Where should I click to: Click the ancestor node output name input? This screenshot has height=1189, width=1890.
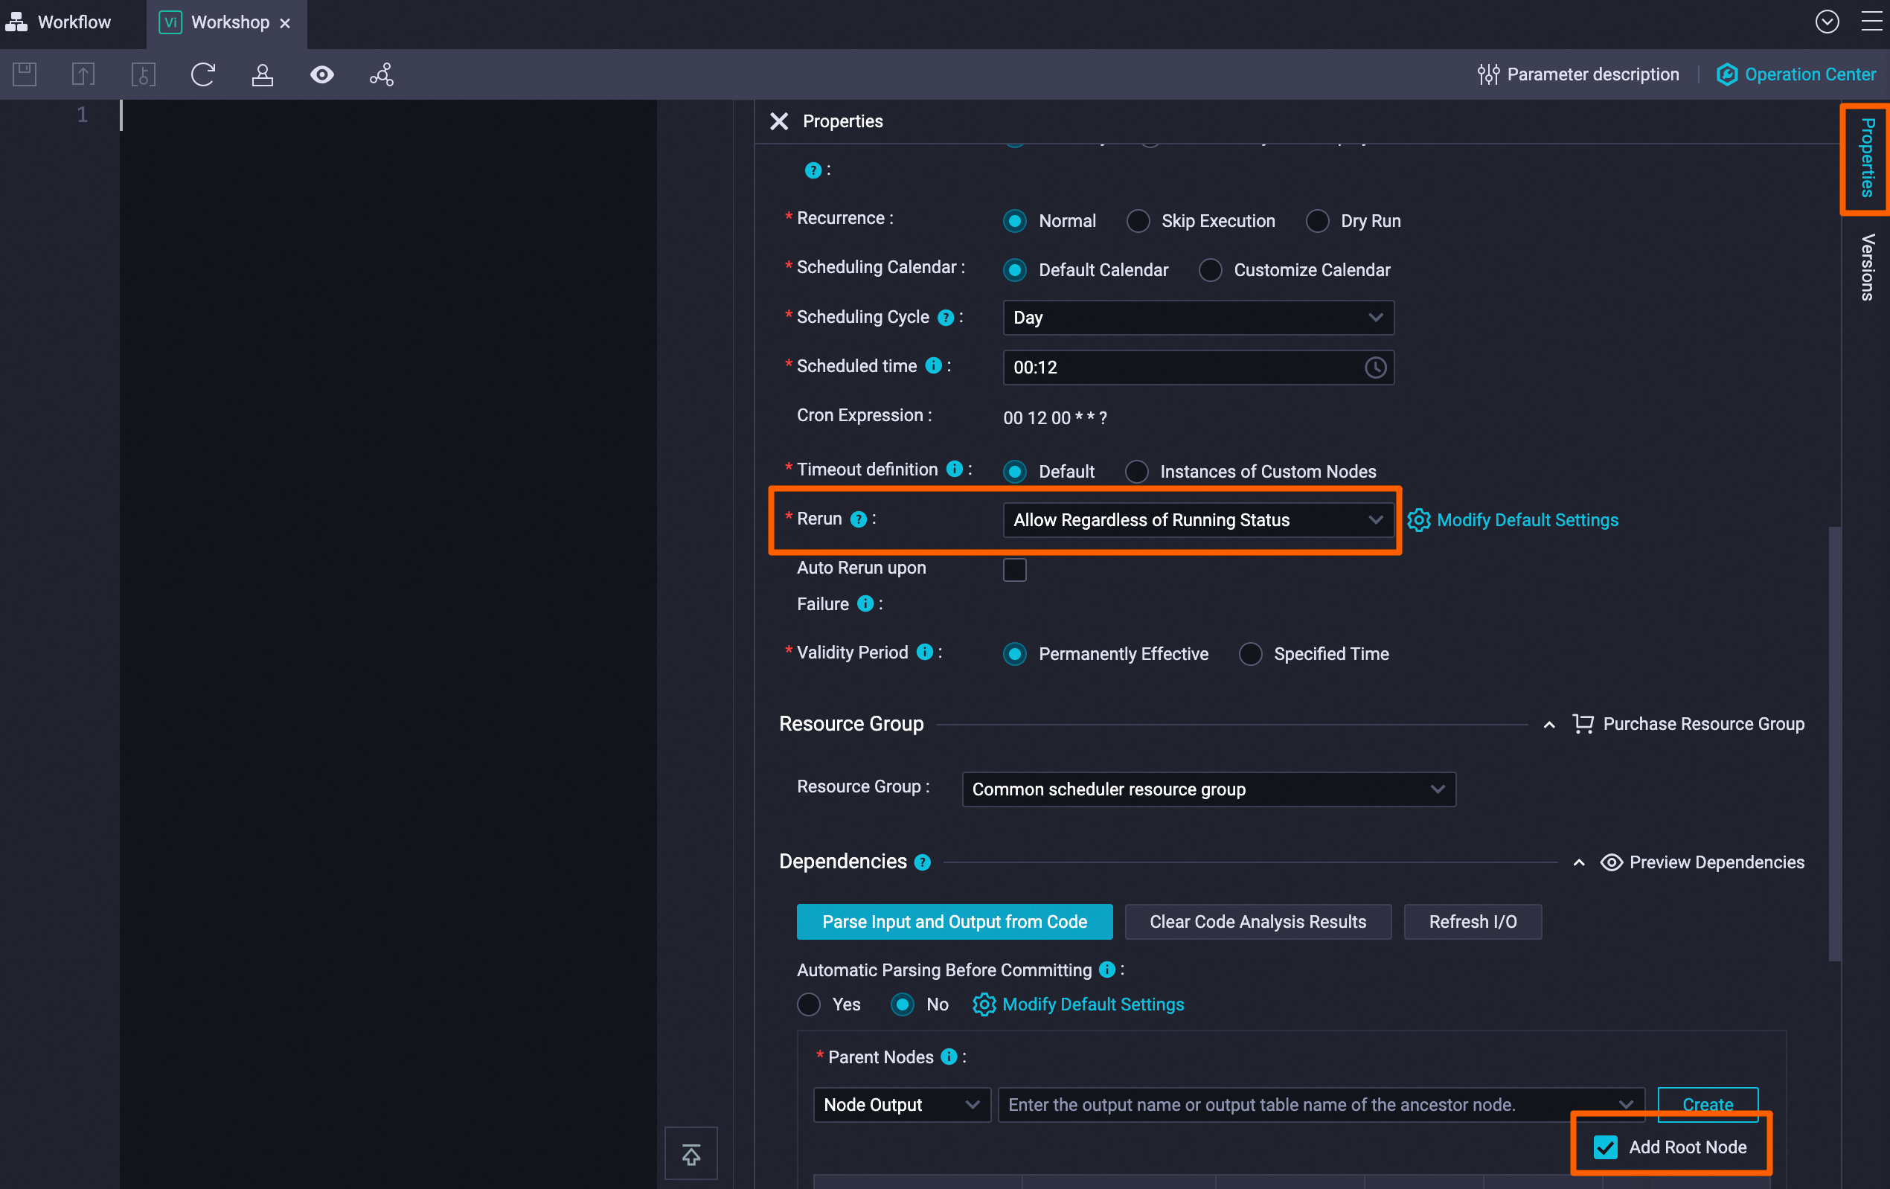pyautogui.click(x=1321, y=1105)
